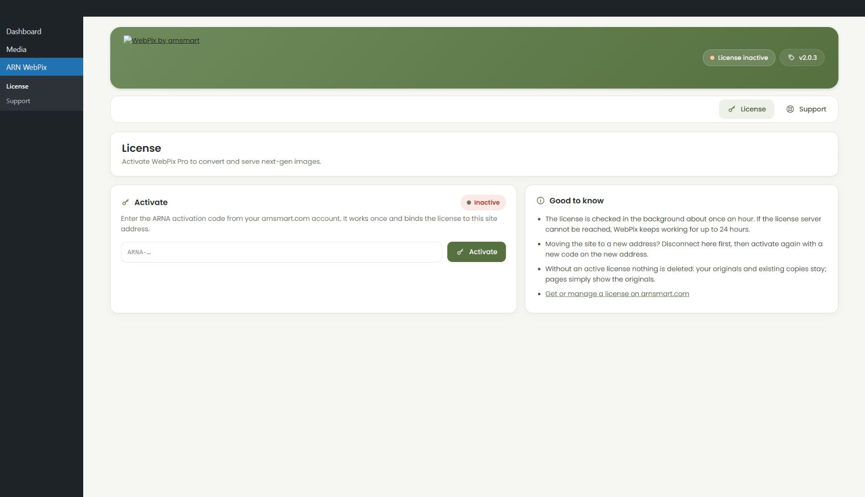Click the info icon beside Good to know
Viewport: 865px width, 497px height.
540,201
